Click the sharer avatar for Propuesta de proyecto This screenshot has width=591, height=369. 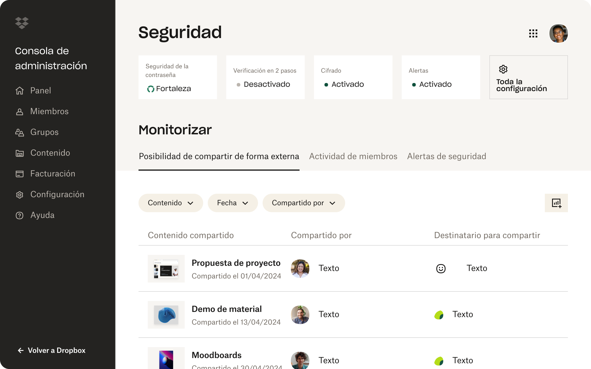(x=300, y=269)
